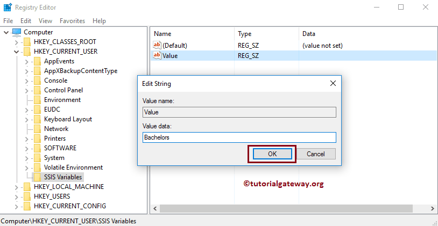Click the Environment folder icon

pos(37,100)
